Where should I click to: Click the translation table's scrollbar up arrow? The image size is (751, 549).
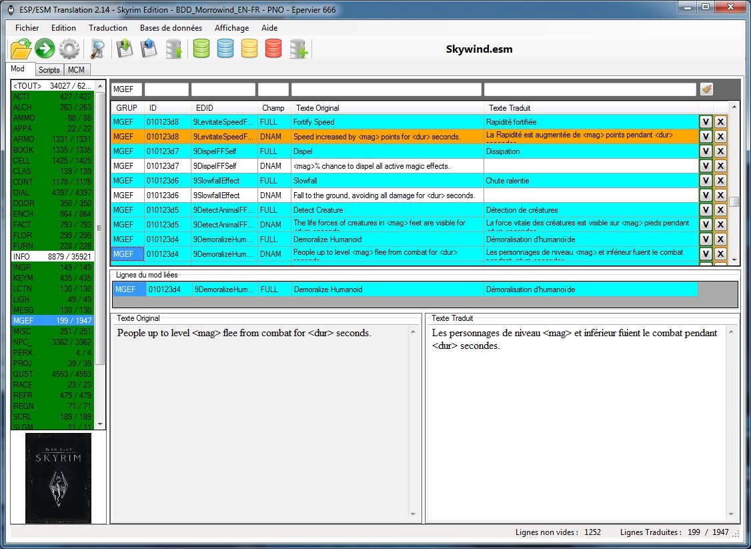735,106
